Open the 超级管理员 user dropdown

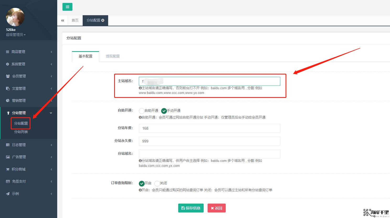tap(16, 35)
